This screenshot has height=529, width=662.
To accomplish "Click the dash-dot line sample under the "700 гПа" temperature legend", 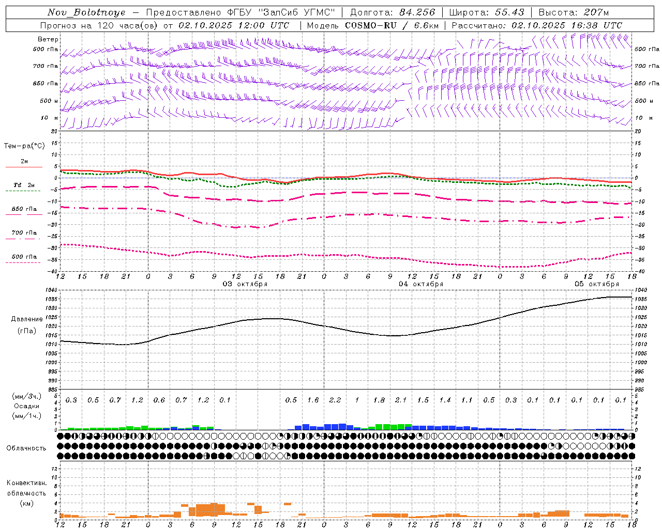I will [x=23, y=239].
